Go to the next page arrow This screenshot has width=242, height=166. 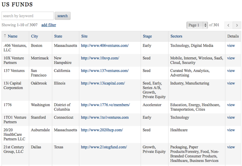(237, 25)
